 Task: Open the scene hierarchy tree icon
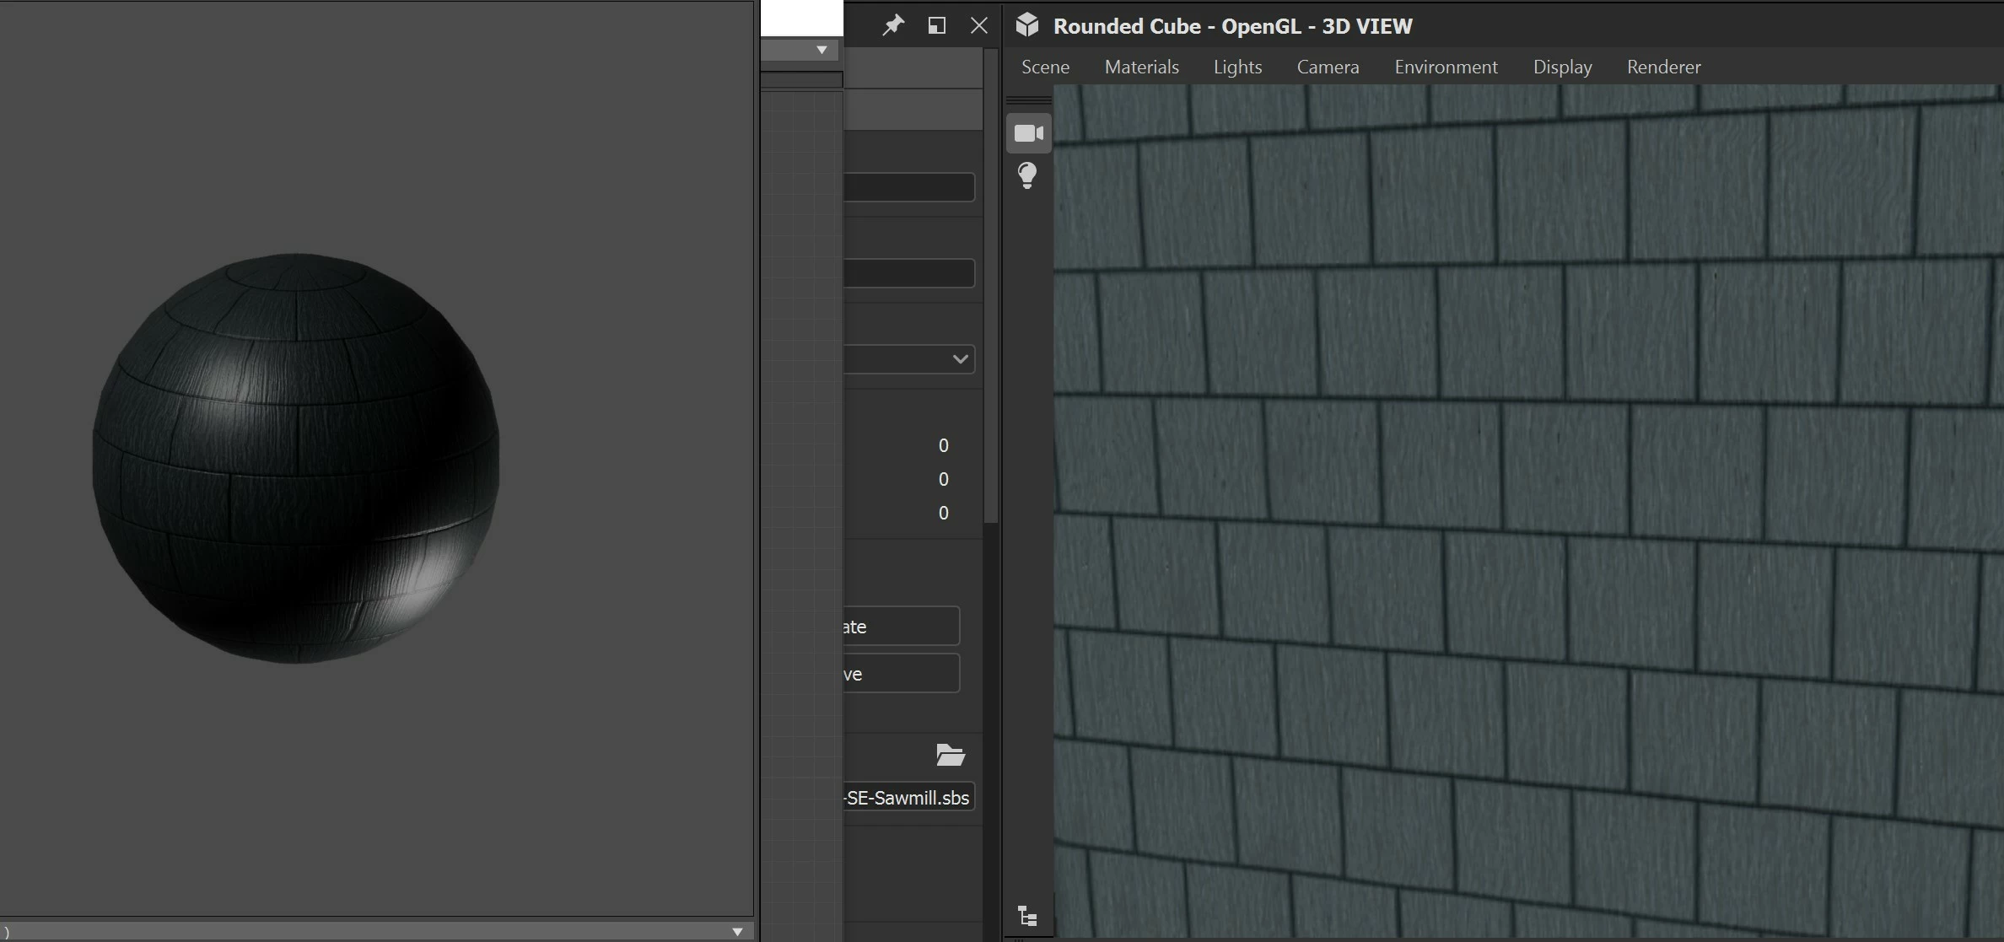click(1027, 916)
